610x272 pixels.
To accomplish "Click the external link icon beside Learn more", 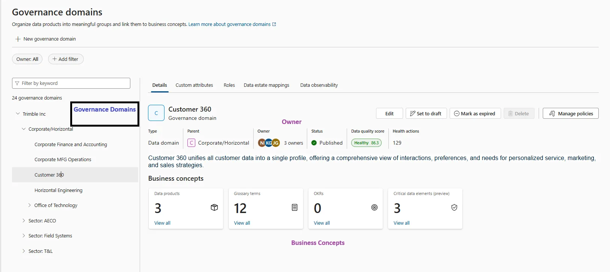I will point(274,24).
